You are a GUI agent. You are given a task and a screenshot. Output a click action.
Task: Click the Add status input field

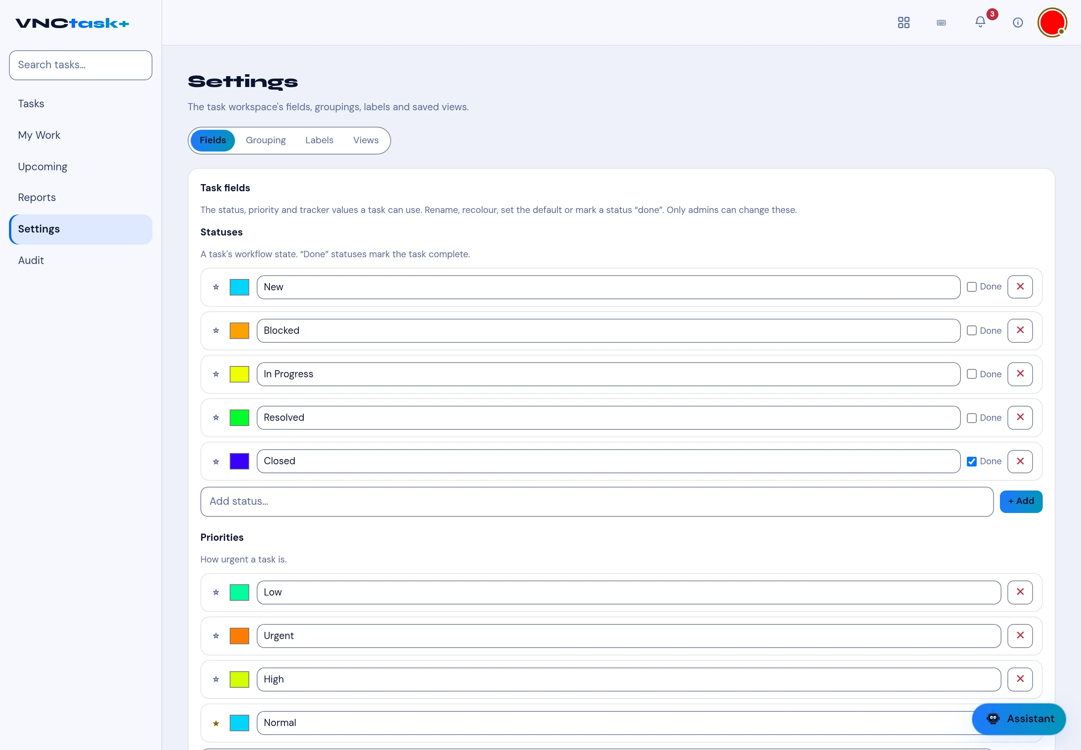click(597, 501)
